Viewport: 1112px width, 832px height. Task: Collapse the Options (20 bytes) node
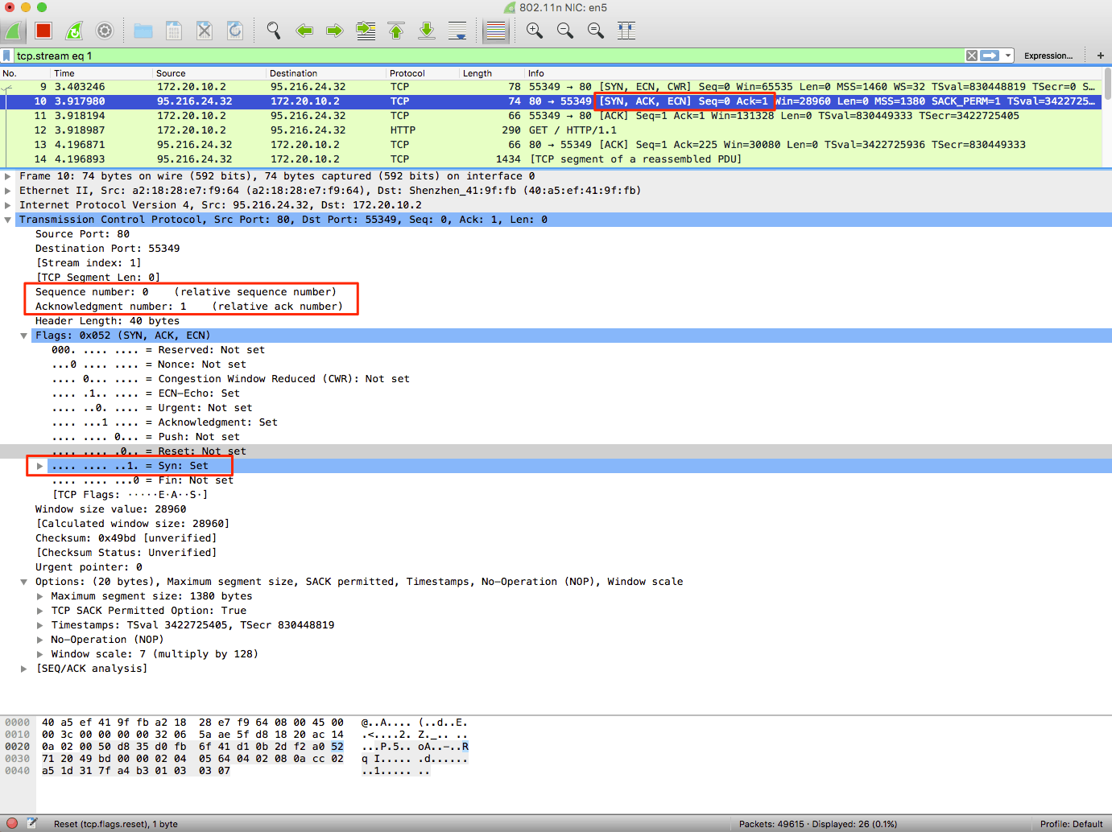pos(24,582)
